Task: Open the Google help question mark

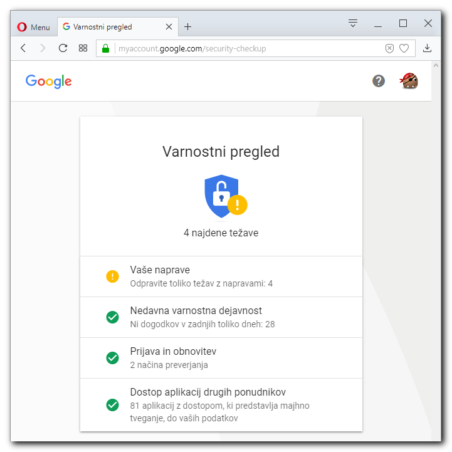Action: [x=379, y=81]
